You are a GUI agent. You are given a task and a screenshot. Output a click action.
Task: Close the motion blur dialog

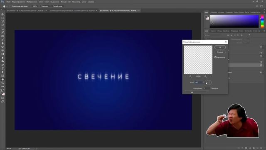pyautogui.click(x=226, y=42)
